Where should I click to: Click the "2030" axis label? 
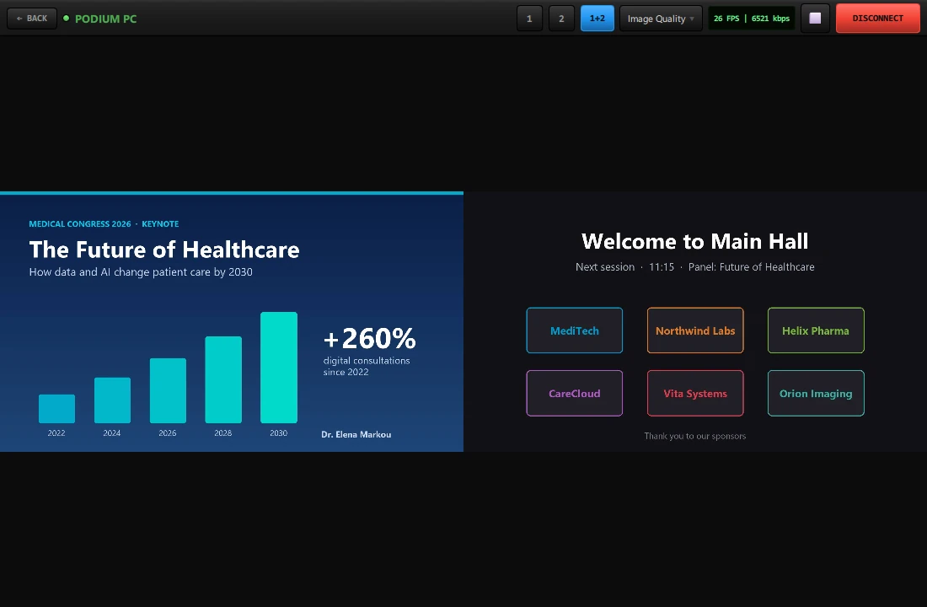[x=278, y=433]
